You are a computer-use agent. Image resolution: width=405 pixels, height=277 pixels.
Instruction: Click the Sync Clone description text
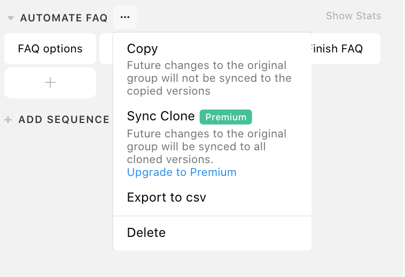[206, 147]
